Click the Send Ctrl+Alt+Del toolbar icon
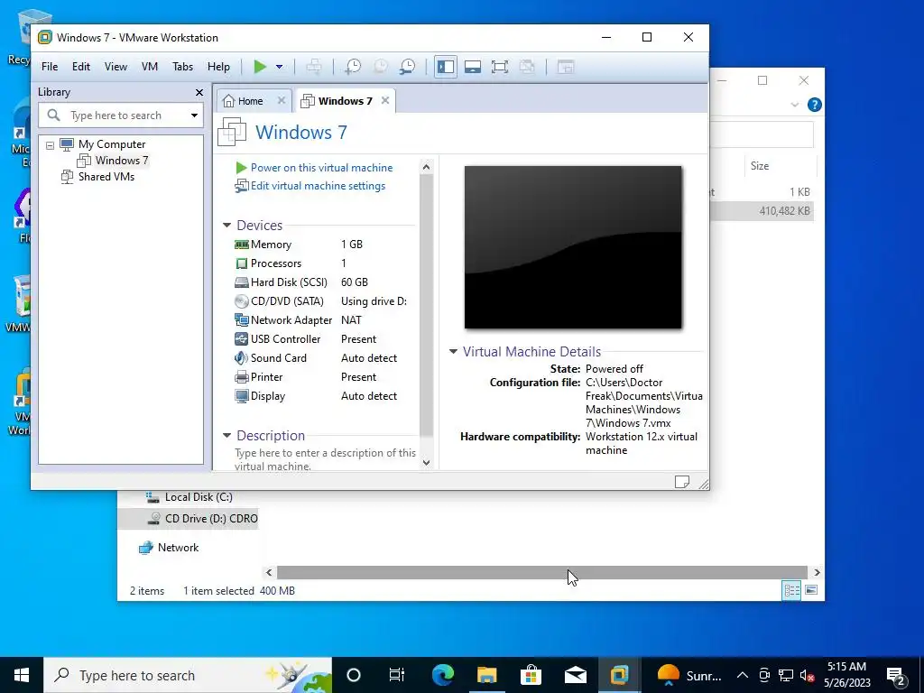Viewport: 924px width, 693px height. [313, 67]
